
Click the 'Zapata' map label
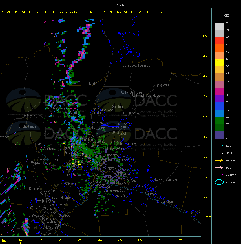tap(64, 216)
